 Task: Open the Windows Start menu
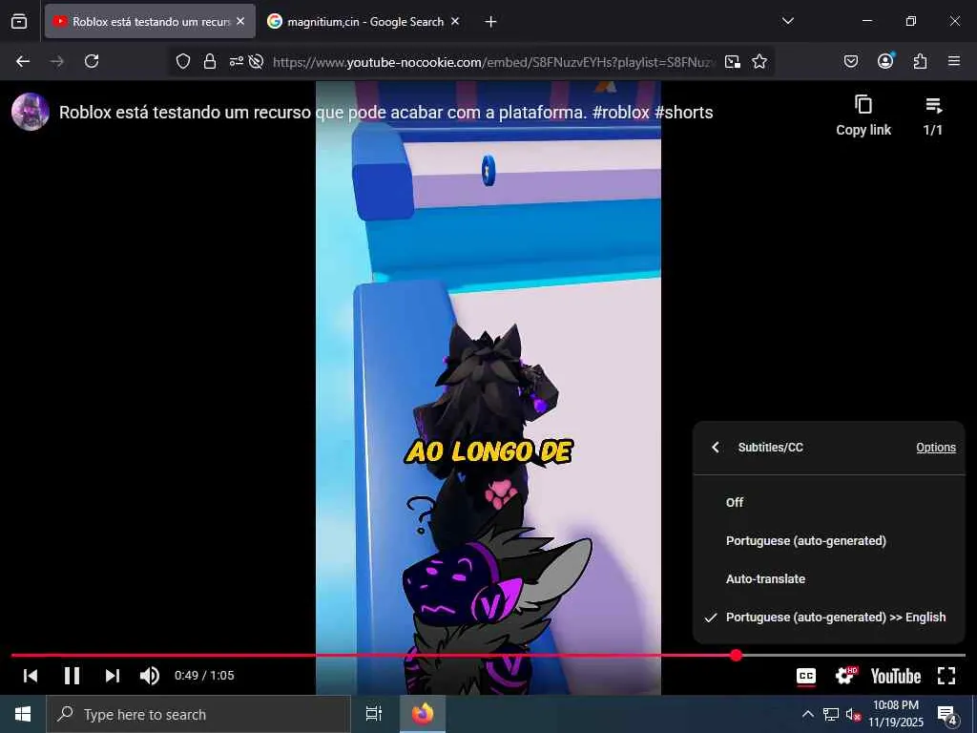[23, 714]
